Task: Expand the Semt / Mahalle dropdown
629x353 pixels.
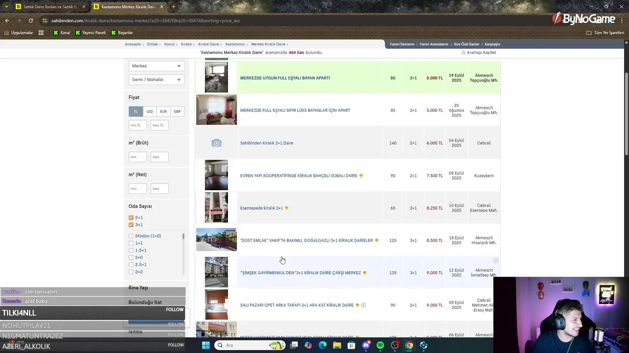Action: pos(156,79)
